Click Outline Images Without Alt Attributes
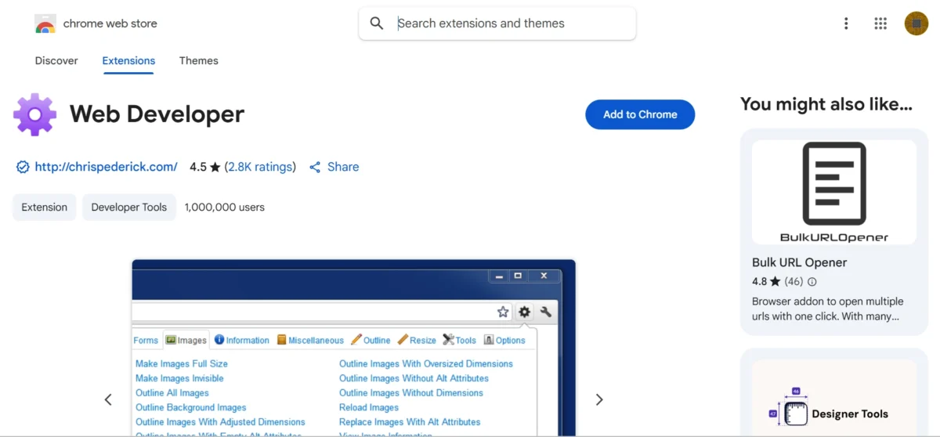Viewport: 940px width, 437px height. pyautogui.click(x=414, y=378)
